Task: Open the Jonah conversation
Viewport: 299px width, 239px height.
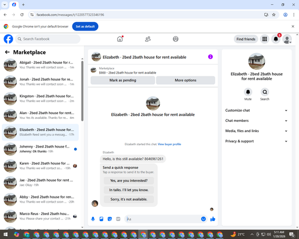Action: 40,82
